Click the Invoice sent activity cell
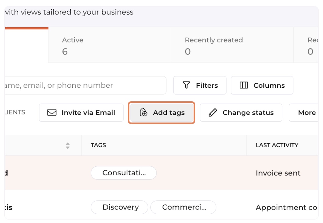The image size is (323, 223). [x=278, y=173]
